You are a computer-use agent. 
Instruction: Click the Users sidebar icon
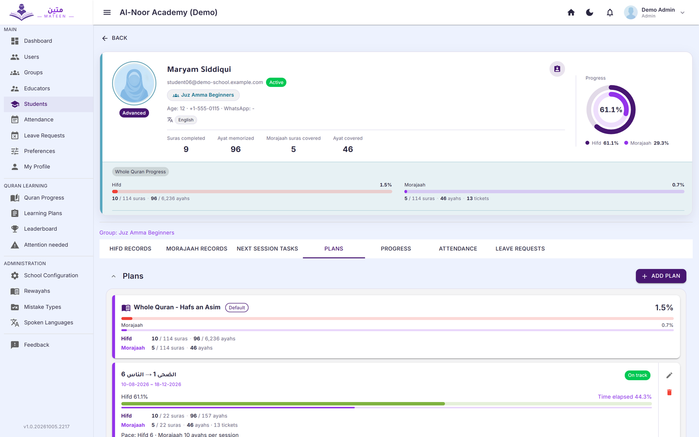pyautogui.click(x=15, y=57)
